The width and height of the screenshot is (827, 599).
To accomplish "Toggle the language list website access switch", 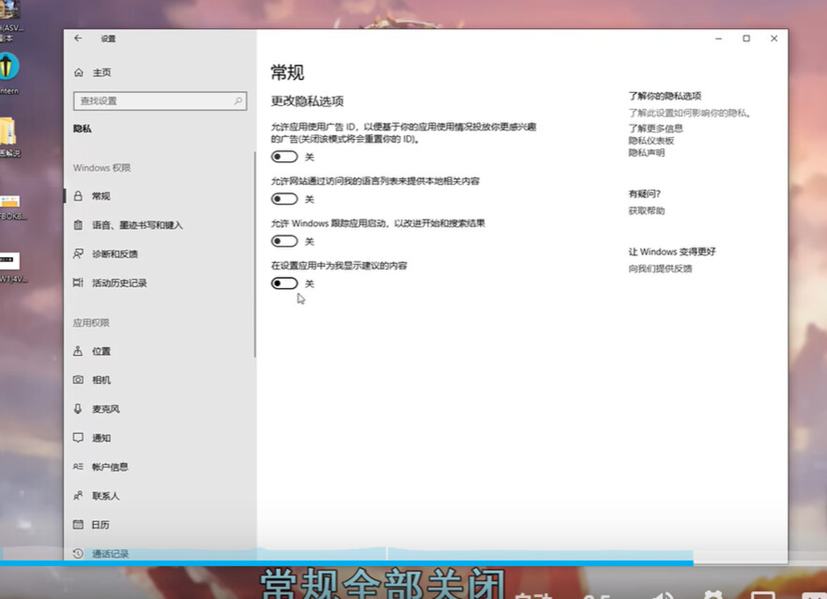I will pyautogui.click(x=284, y=199).
